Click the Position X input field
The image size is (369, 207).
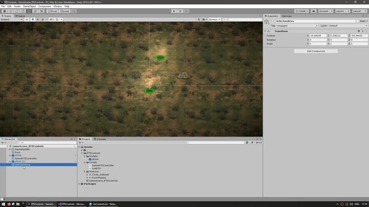coord(318,36)
